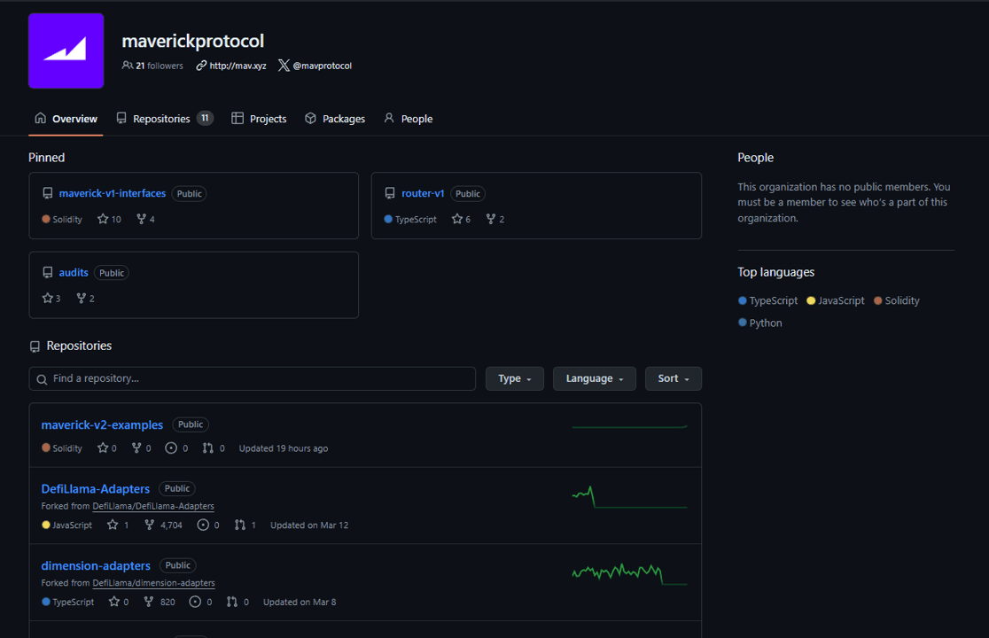Click the dimension-adapters activity sparkline graph

coord(629,573)
